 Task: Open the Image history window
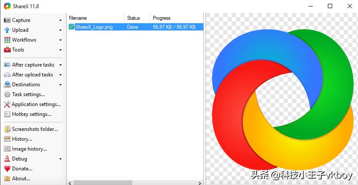click(29, 149)
